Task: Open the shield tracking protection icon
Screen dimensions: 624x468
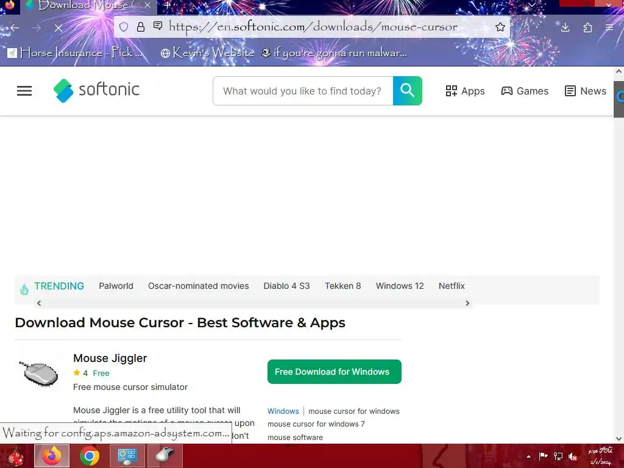Action: coord(124,27)
